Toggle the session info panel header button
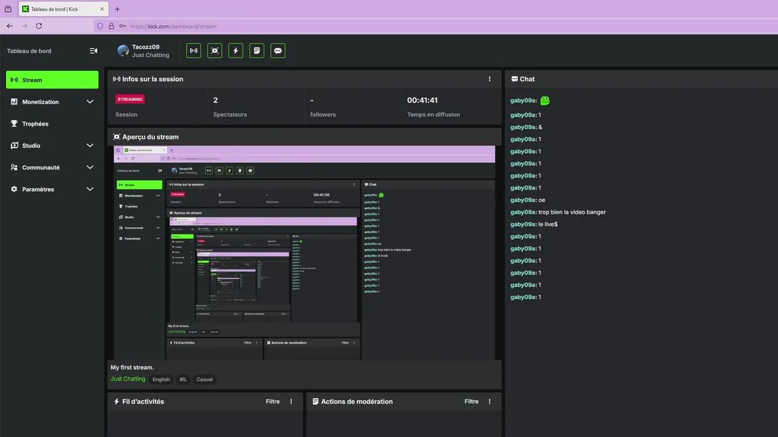This screenshot has width=778, height=437. coord(193,51)
